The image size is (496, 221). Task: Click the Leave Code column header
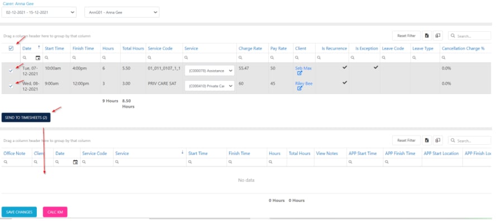[393, 48]
